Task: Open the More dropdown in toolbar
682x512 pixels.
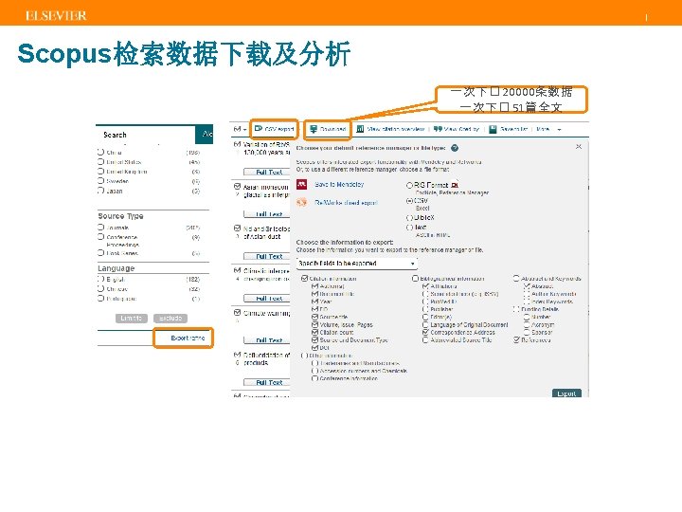Action: click(548, 129)
